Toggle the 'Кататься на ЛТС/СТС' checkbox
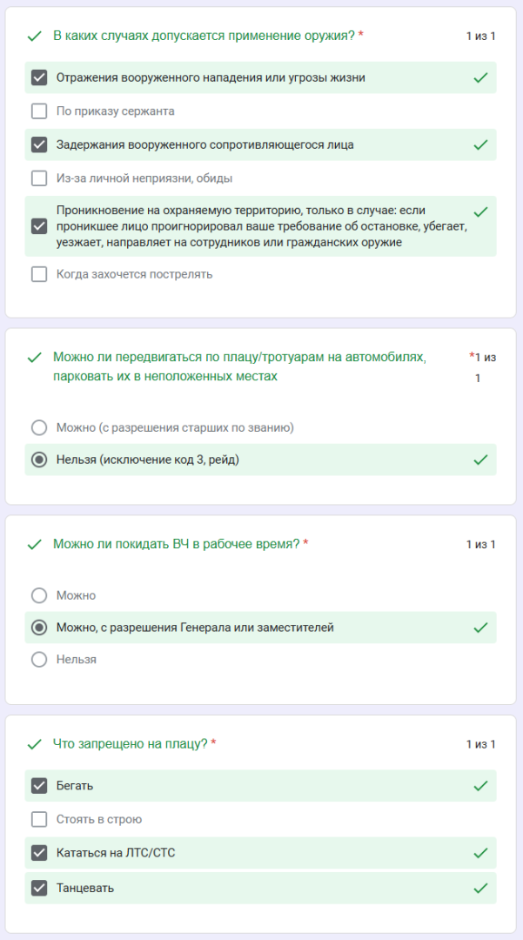523x940 pixels. [x=39, y=852]
